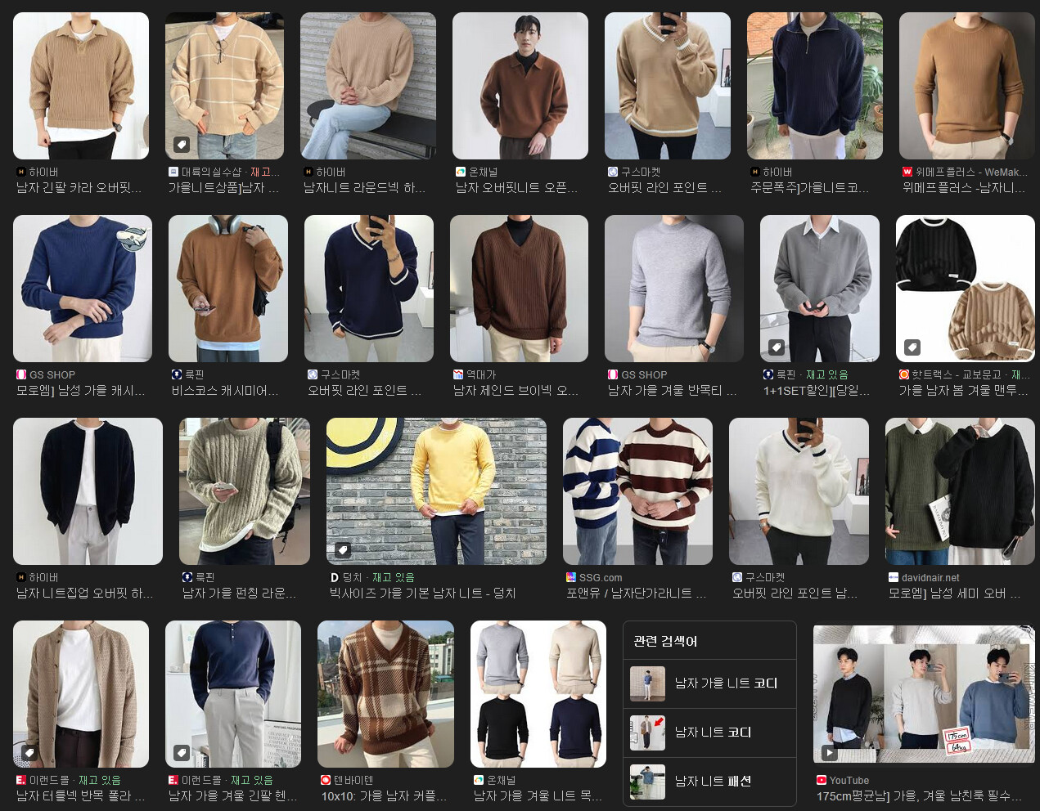Click the product tag badge on the 핫트랙스 sweater image
1040x811 pixels.
pyautogui.click(x=912, y=347)
